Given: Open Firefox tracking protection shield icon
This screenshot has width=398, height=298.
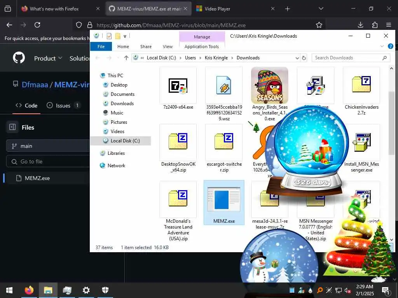Looking at the screenshot, I should 79,25.
